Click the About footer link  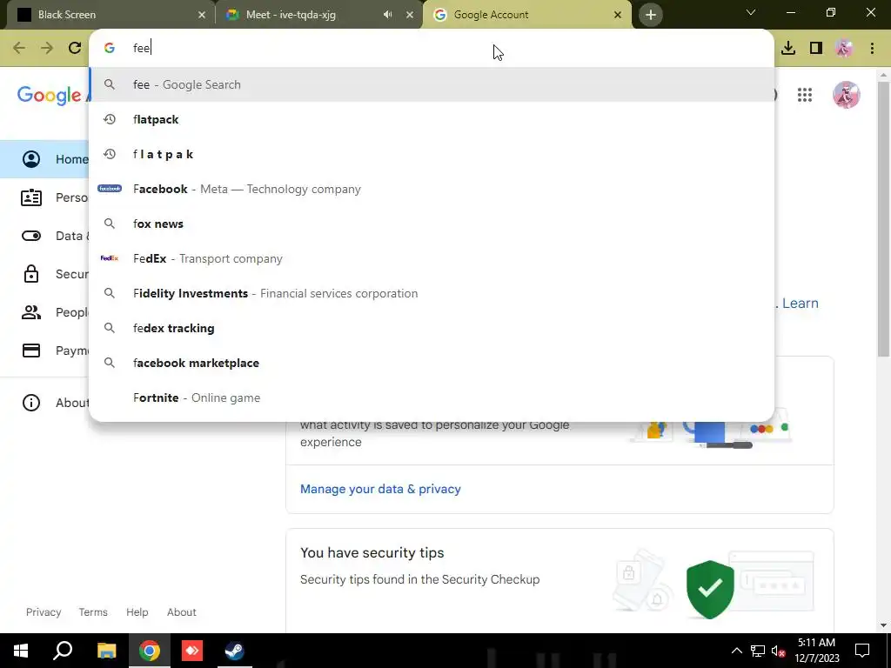point(181,612)
